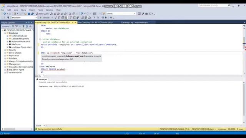Select the Database Snapshots folder

(20, 39)
